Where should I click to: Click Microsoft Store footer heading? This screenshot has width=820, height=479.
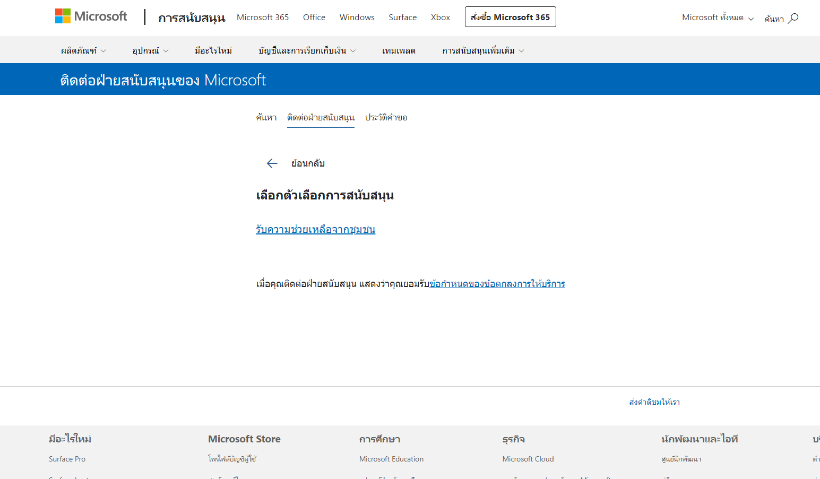click(x=244, y=439)
